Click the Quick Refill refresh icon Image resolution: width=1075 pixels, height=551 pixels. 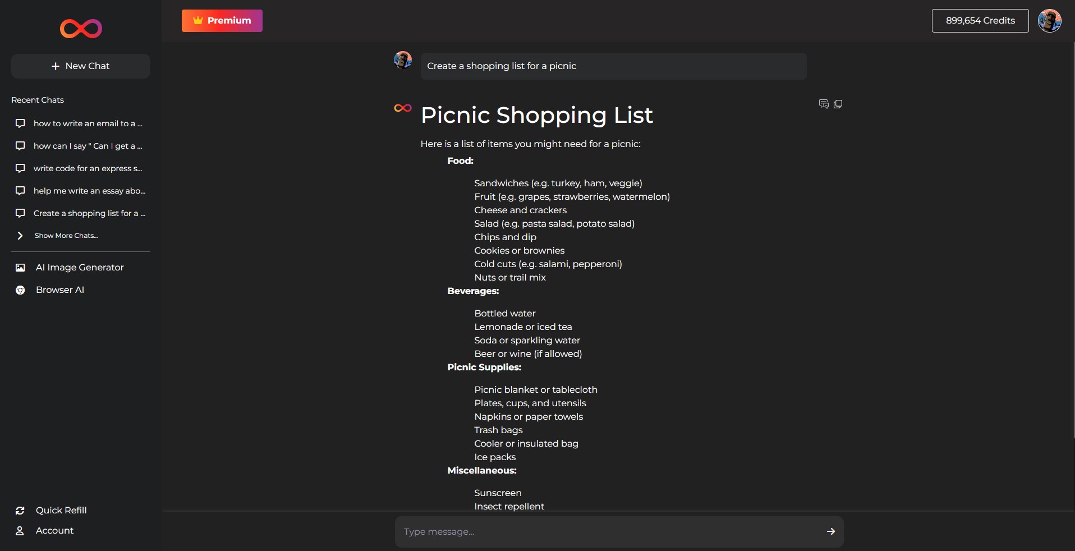point(20,511)
